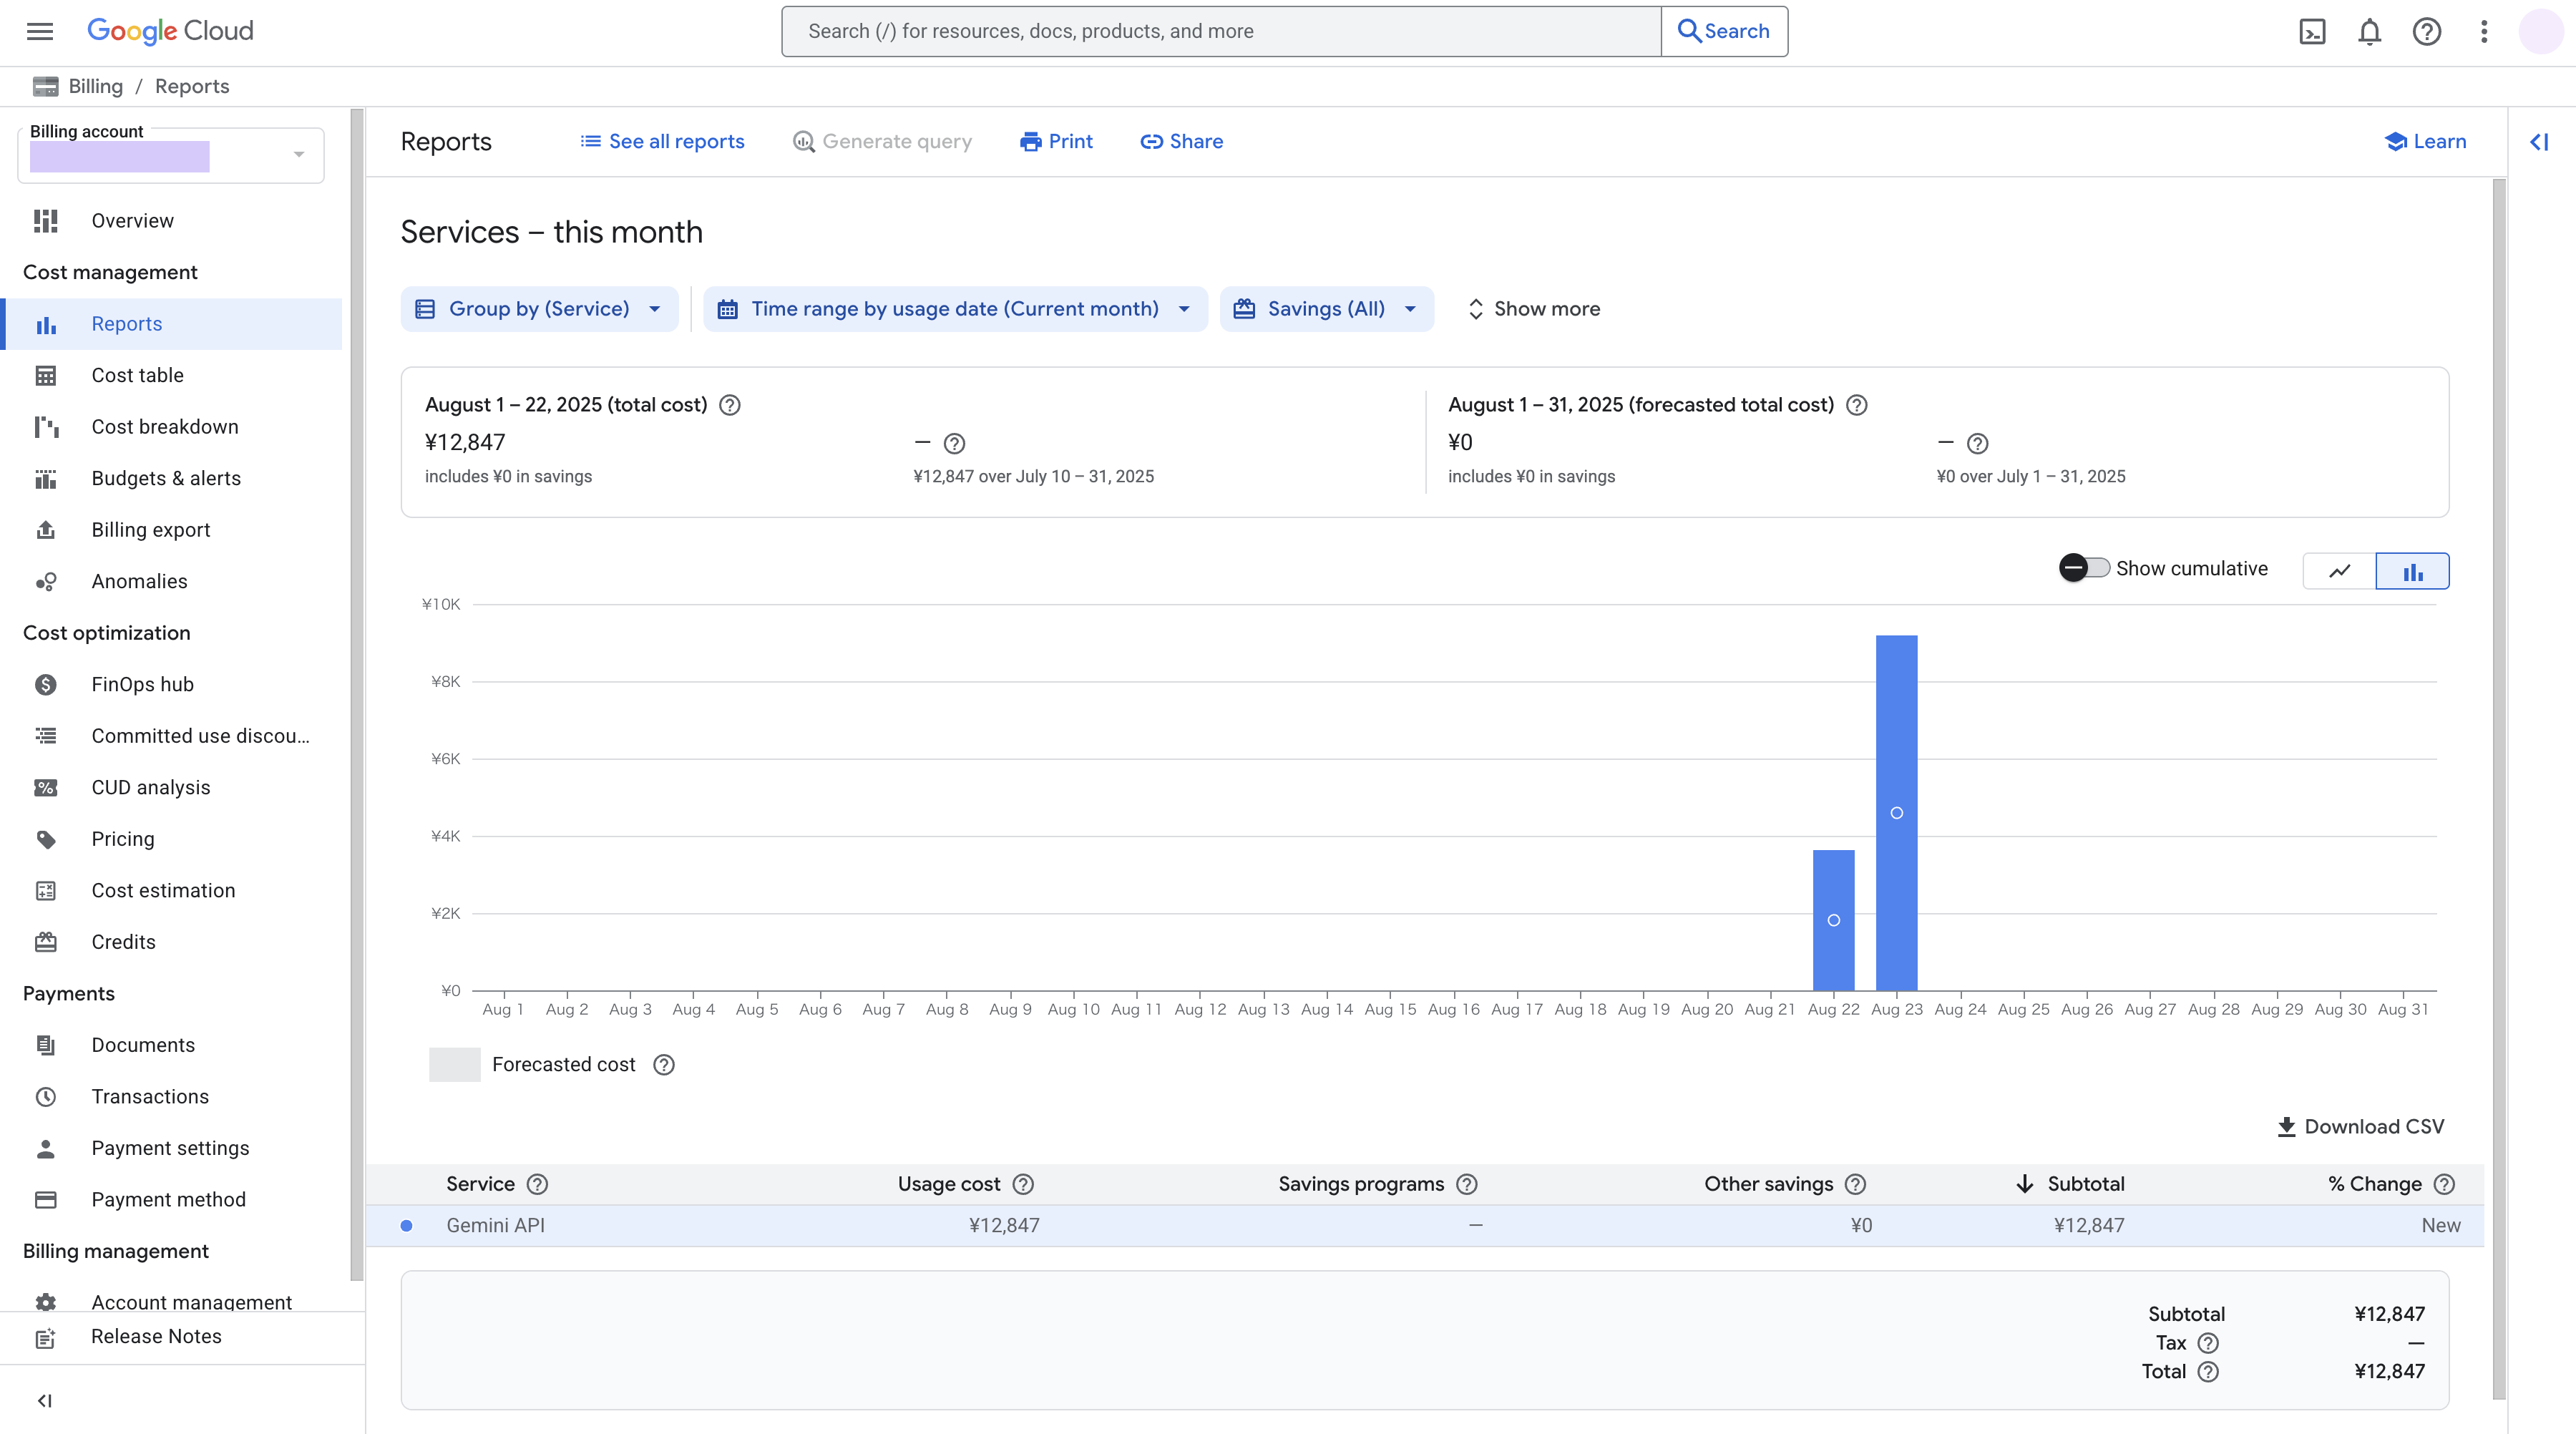Switch to line chart view
The image size is (2576, 1434).
tap(2339, 571)
